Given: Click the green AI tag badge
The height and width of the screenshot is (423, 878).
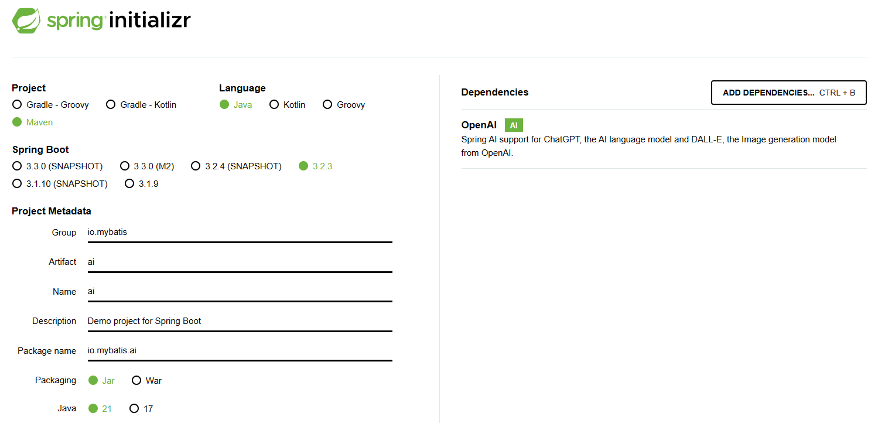Looking at the screenshot, I should point(514,125).
